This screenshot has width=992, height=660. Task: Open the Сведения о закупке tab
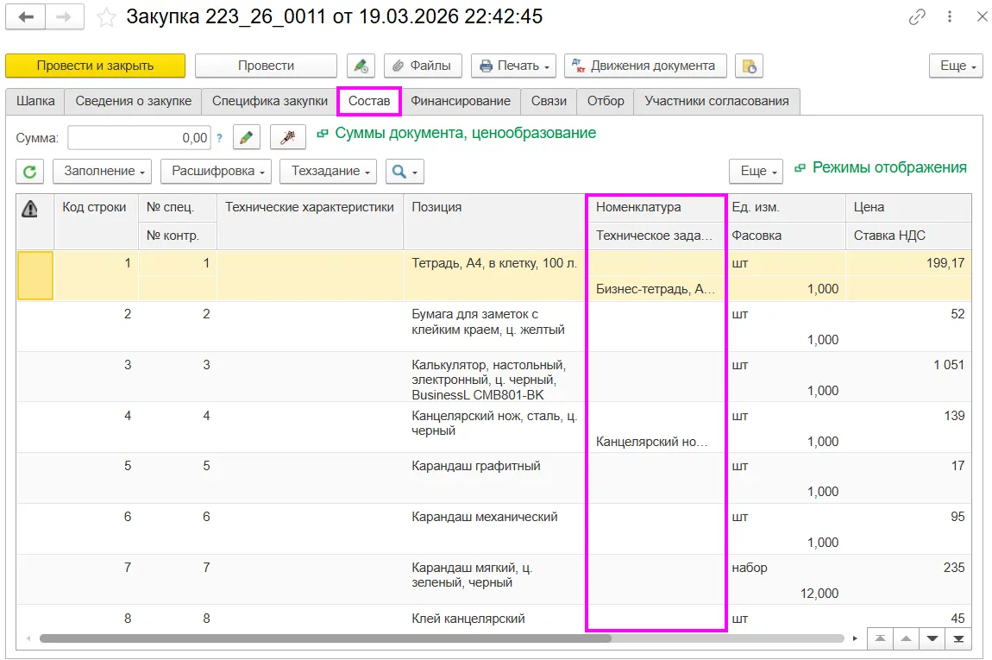tap(134, 101)
